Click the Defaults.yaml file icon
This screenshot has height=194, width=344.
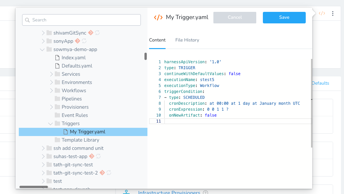pos(57,66)
